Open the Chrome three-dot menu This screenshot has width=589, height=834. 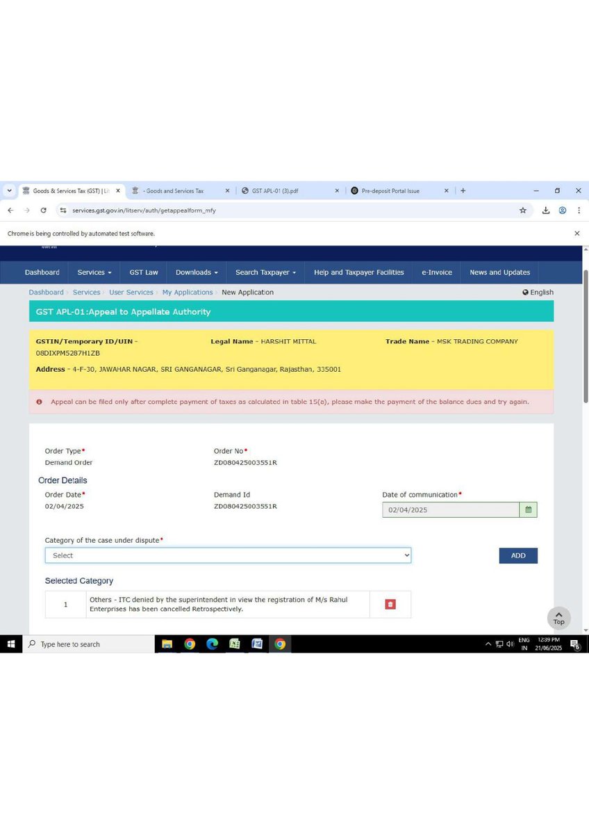(579, 210)
